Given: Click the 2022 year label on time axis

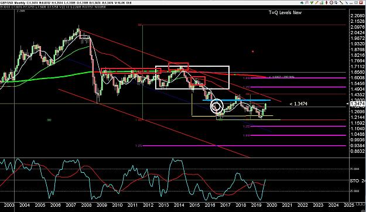Looking at the screenshot, I should pos(303,205).
